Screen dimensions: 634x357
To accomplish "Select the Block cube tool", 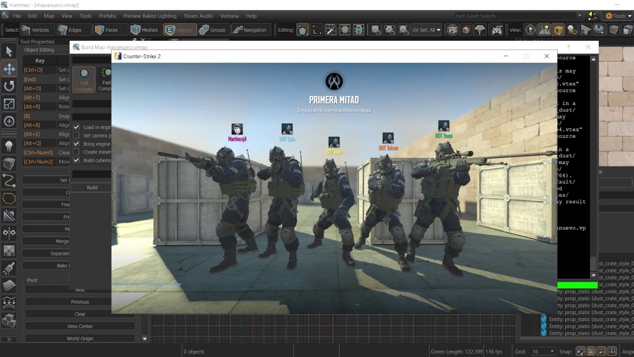I will (x=9, y=163).
